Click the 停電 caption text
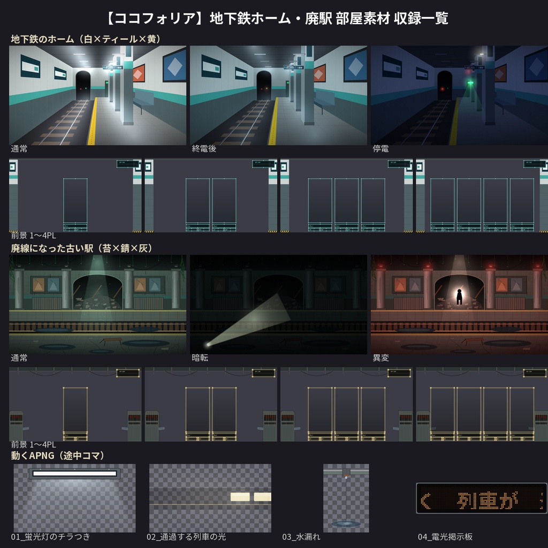Viewport: 548px width, 548px height. pos(381,149)
